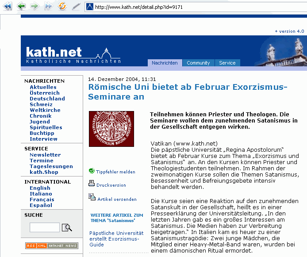Open the Deutschland news section
This screenshot has width=307, height=257.
(x=47, y=99)
